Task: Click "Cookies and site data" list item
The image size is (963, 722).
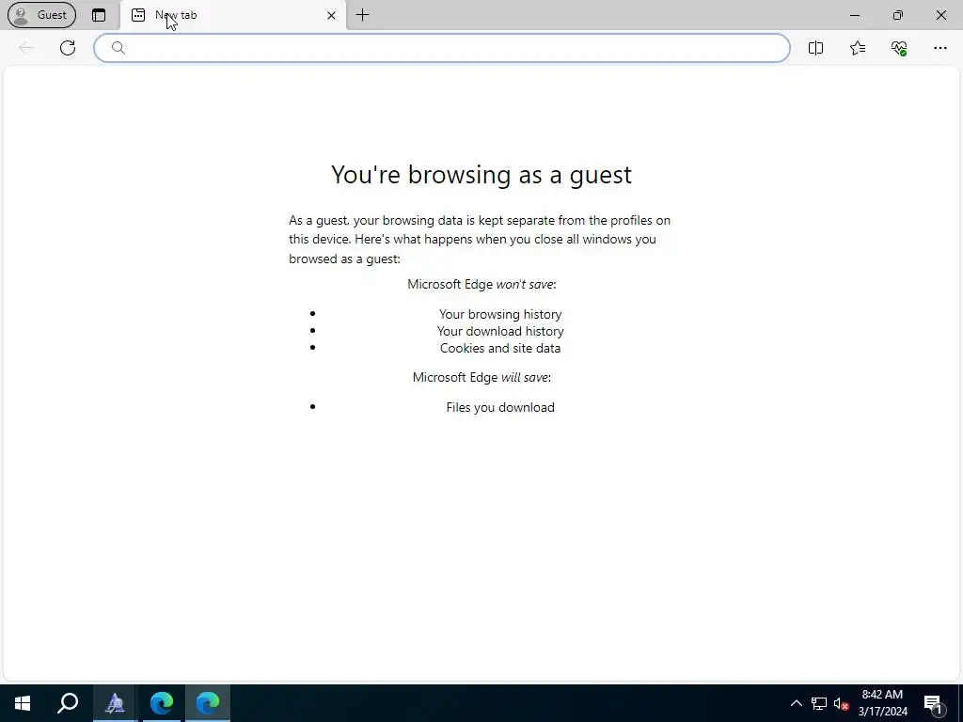Action: coord(500,348)
